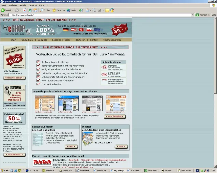The width and height of the screenshot is (217, 173).
Task: Click the 39,- € pro Monat price badge
Action: coord(120,30)
